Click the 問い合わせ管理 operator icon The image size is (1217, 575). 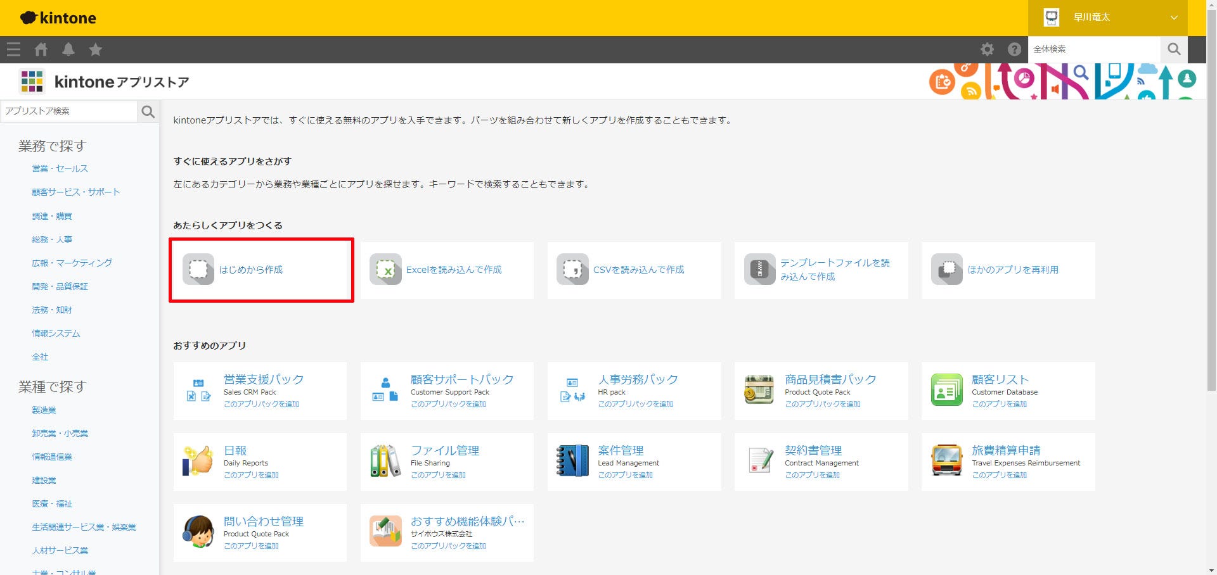198,532
